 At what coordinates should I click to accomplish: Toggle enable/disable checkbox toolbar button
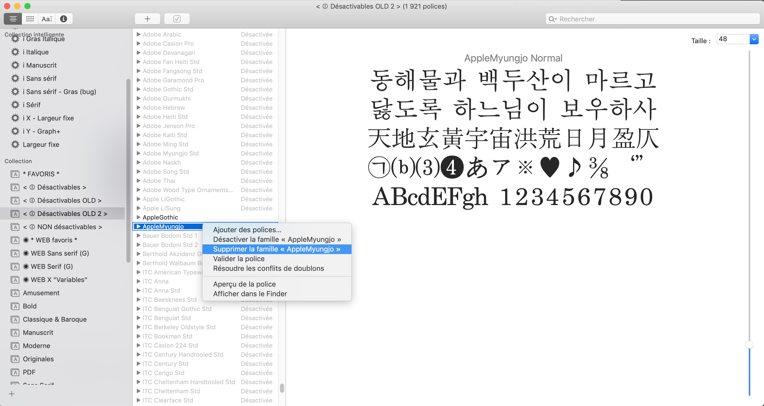pos(177,19)
